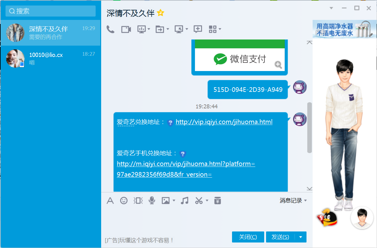This screenshot has height=248, width=377.
Task: Click the shield icon next to 爱奇艺手机兑换地址
Action: pyautogui.click(x=183, y=154)
